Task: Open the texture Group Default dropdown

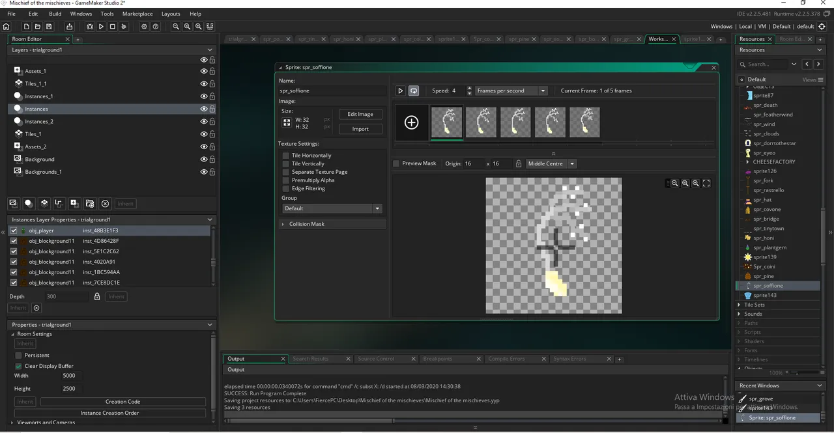Action: 332,208
